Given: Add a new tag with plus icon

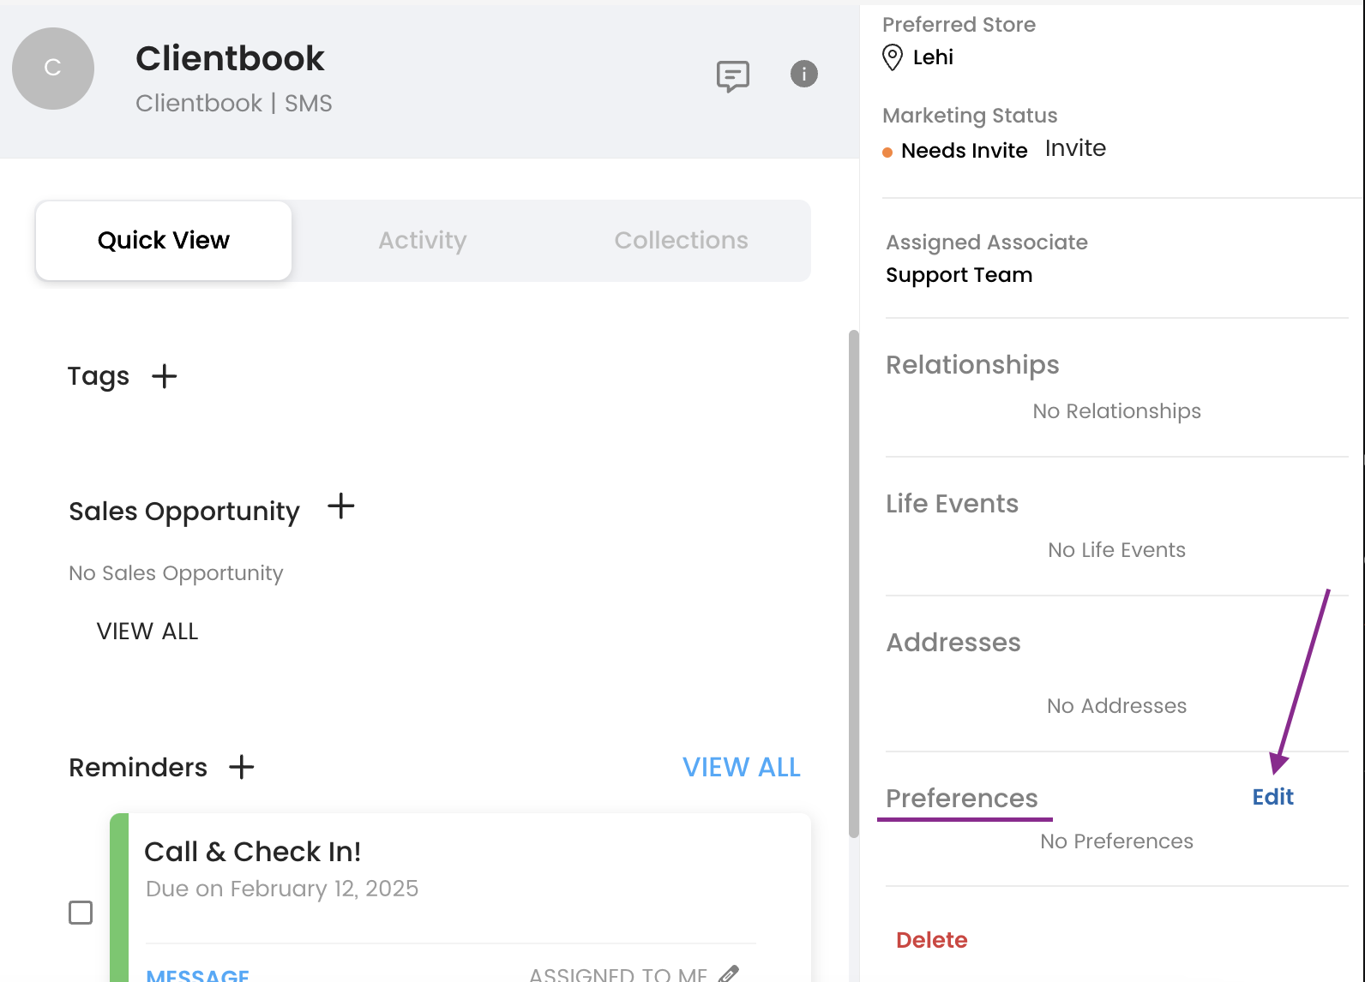Looking at the screenshot, I should click(164, 376).
